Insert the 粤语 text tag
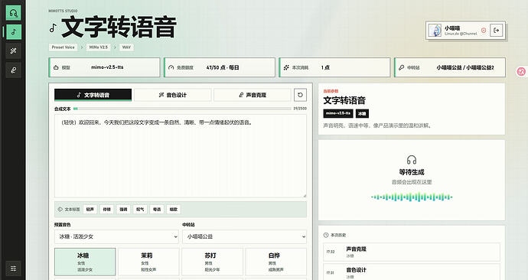This screenshot has height=280, width=528. point(157,210)
